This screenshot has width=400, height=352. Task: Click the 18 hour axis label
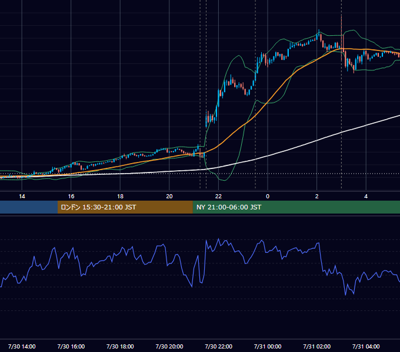click(120, 197)
